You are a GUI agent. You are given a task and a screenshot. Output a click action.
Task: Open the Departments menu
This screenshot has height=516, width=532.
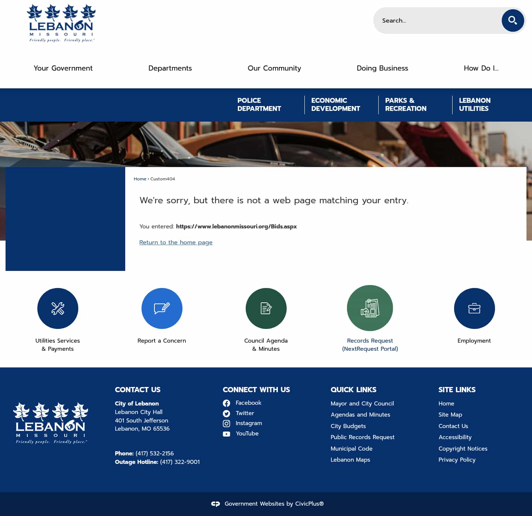pyautogui.click(x=170, y=68)
